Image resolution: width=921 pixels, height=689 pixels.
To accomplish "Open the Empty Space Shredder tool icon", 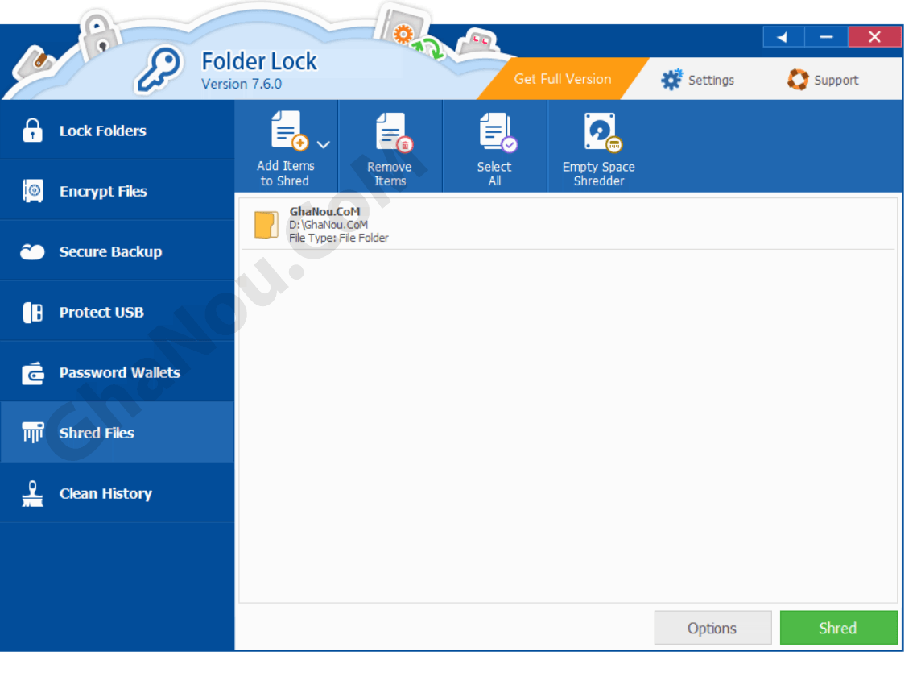I will pos(602,132).
